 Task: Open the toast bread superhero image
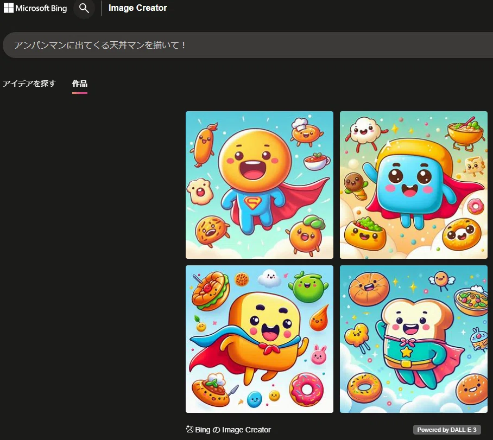(x=413, y=339)
